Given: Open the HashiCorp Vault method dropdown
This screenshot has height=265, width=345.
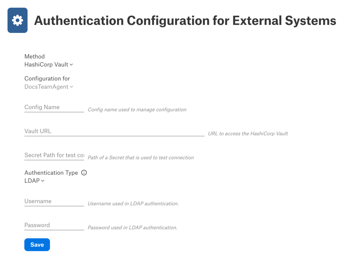Looking at the screenshot, I should (x=48, y=64).
